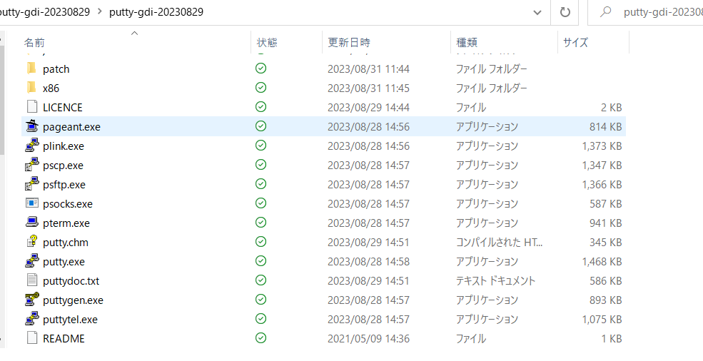The image size is (703, 361).
Task: Click the テキスト ドキュメント type cell
Action: coord(495,281)
